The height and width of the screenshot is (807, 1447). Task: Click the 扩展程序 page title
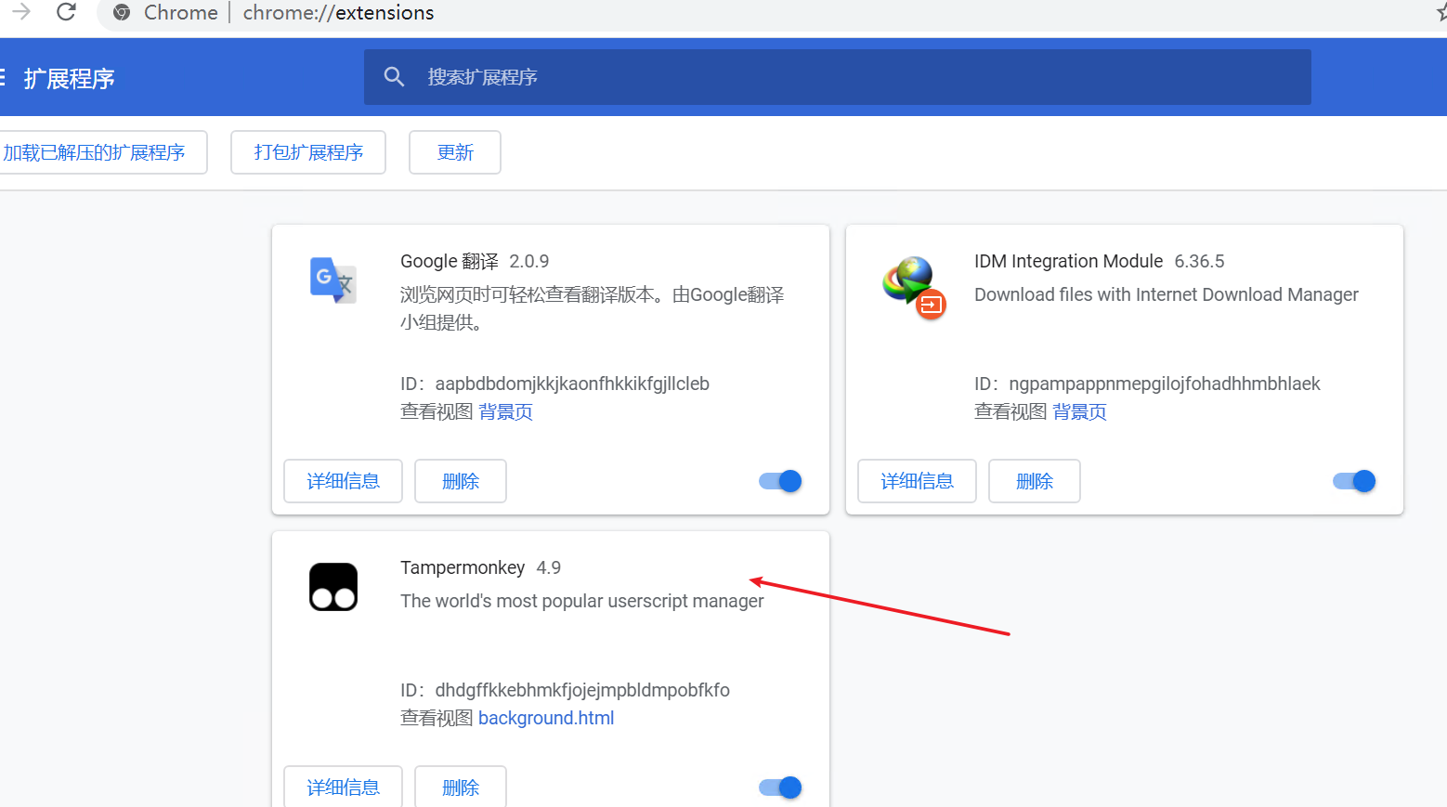tap(70, 78)
